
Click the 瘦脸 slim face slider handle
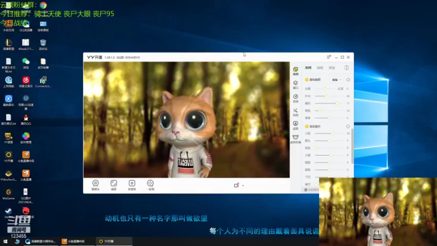[320, 111]
